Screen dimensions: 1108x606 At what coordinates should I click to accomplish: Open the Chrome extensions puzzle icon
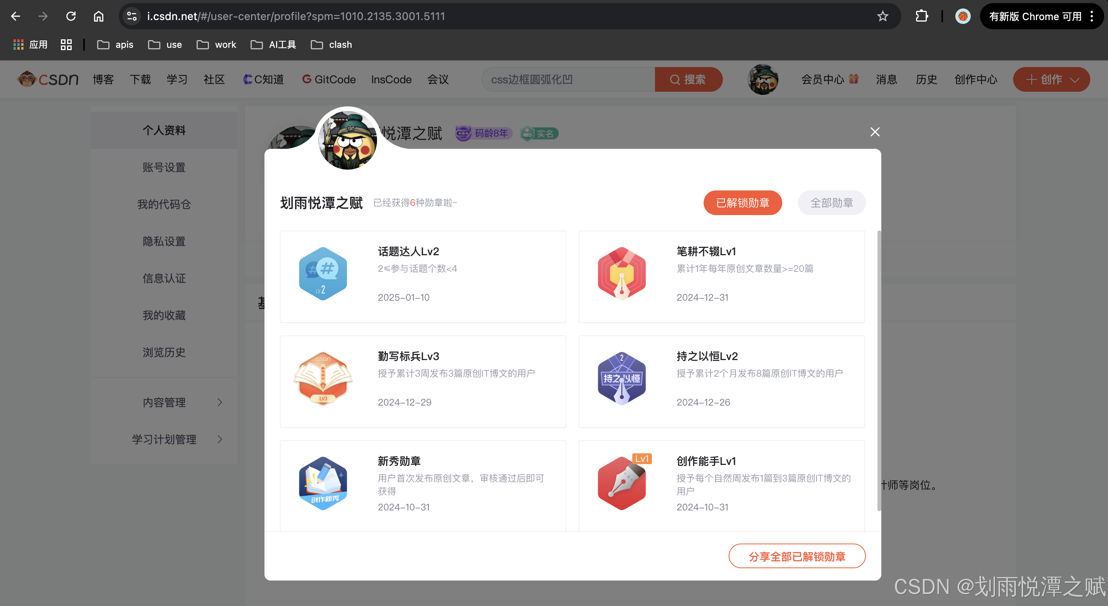coord(921,16)
